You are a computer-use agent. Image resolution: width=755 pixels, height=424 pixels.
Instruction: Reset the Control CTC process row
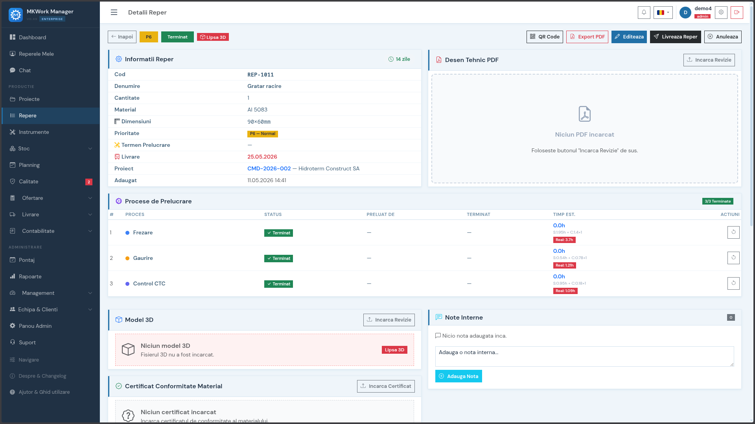[733, 283]
